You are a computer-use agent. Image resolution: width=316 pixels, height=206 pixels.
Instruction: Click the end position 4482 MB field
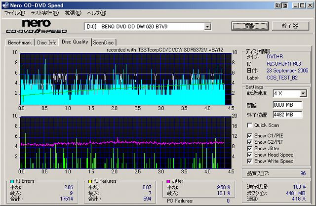287,115
